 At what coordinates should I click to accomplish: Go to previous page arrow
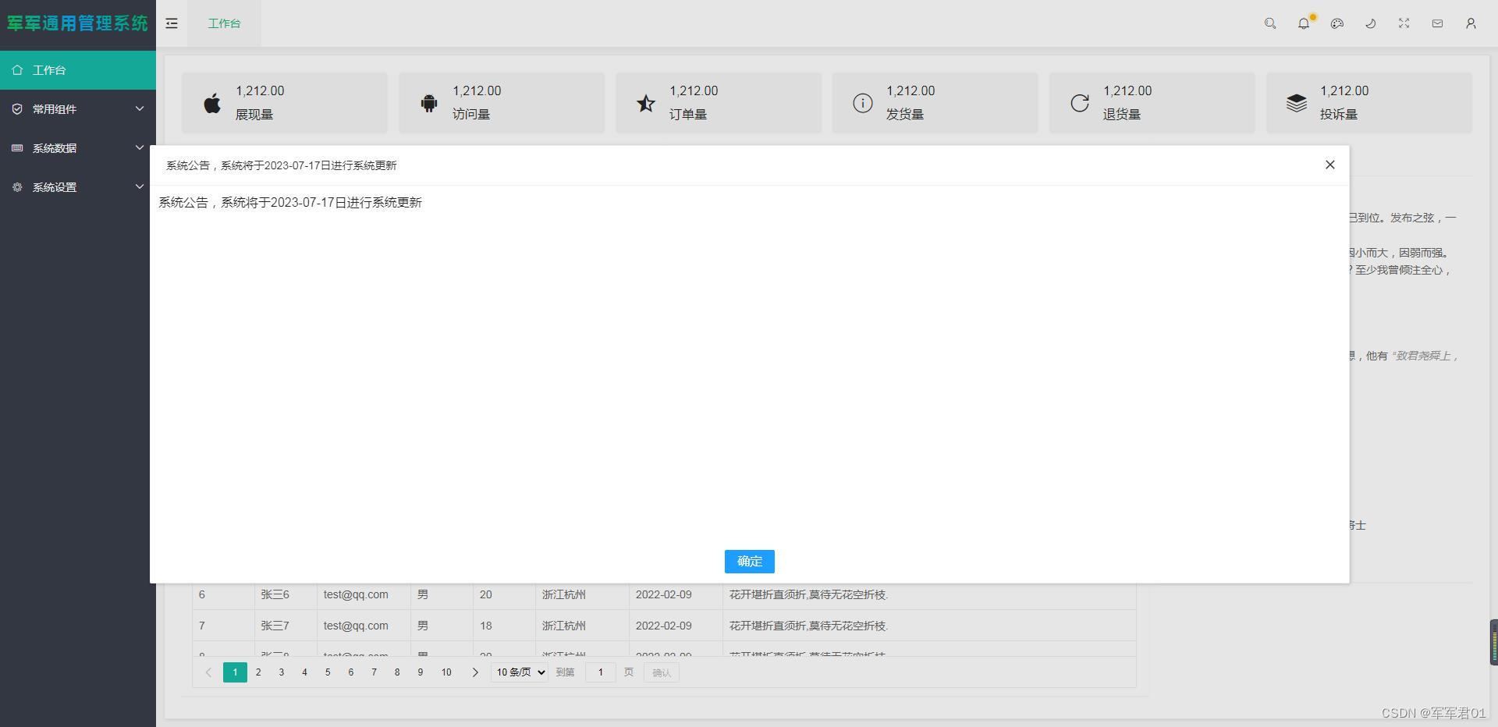click(x=208, y=672)
